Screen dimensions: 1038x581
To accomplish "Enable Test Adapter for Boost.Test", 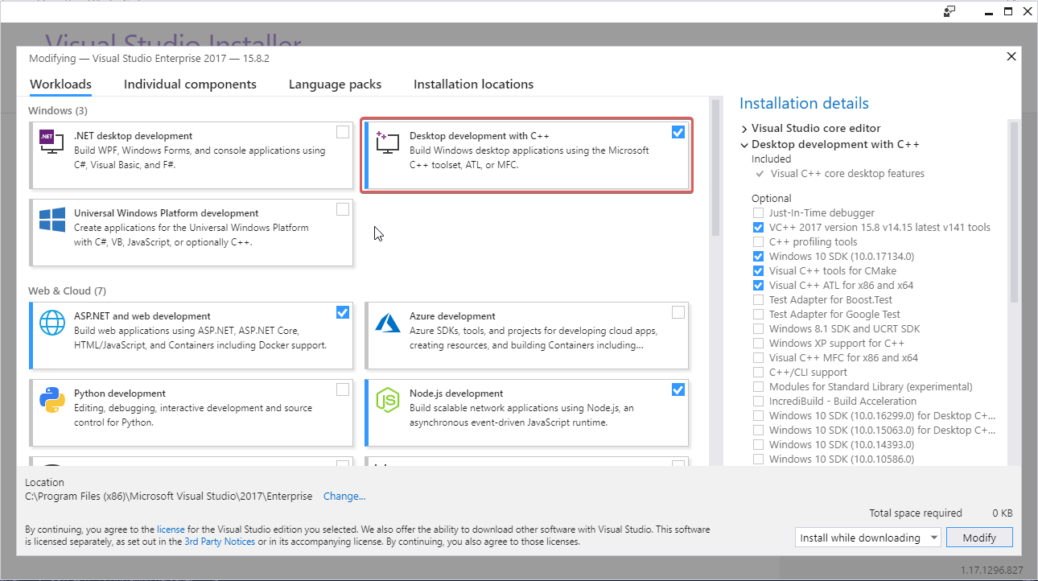I will tap(758, 300).
